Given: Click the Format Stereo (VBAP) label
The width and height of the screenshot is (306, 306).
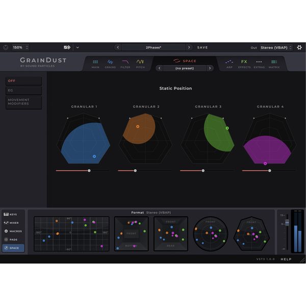Looking at the screenshot, I should pyautogui.click(x=151, y=213).
